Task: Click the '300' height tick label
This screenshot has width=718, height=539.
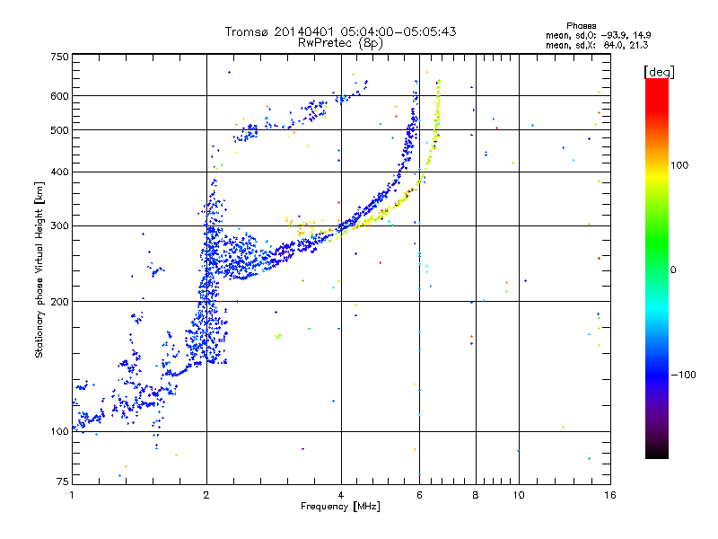Action: [x=59, y=226]
